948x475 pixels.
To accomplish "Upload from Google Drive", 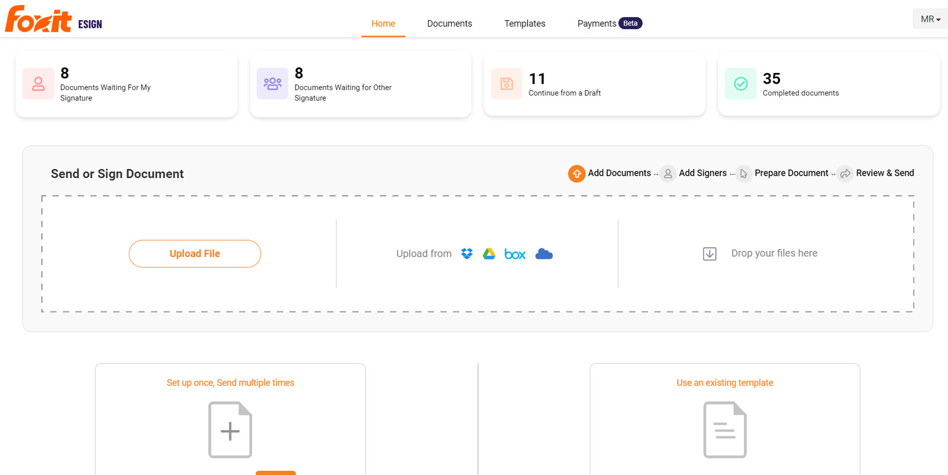I will click(x=489, y=254).
